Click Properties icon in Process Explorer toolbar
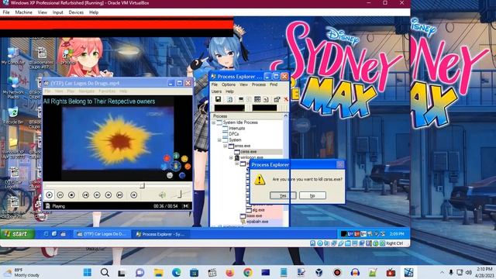 pyautogui.click(x=277, y=99)
